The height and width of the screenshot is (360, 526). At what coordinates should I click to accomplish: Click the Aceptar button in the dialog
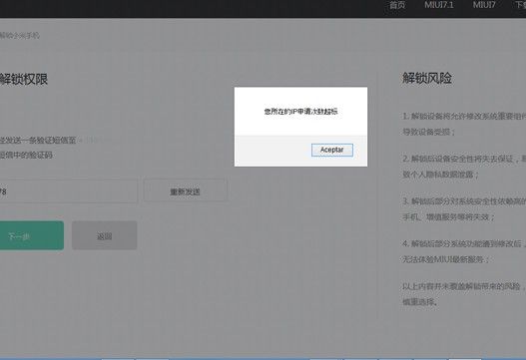pos(332,150)
